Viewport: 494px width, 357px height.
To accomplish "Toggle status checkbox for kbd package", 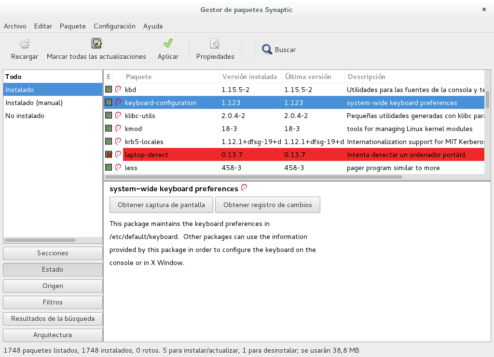I will 109,89.
